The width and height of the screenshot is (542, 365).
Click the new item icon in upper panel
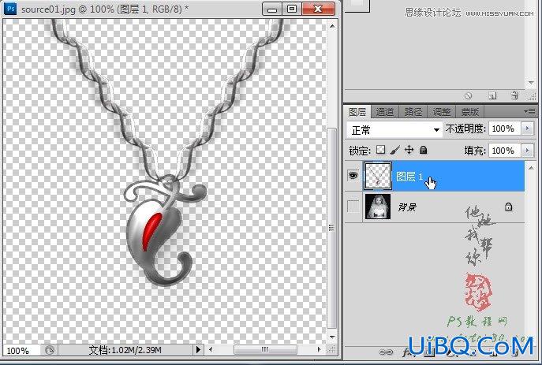click(492, 95)
